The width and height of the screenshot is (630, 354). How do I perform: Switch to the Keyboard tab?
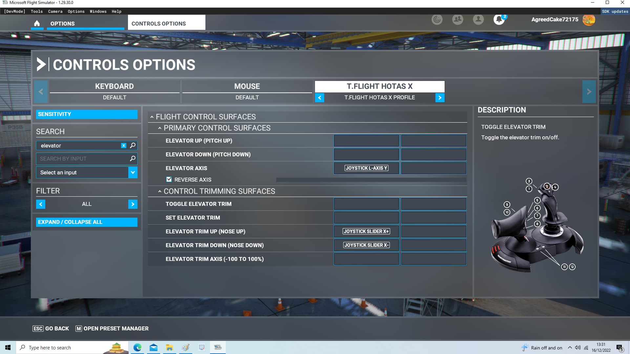114,87
